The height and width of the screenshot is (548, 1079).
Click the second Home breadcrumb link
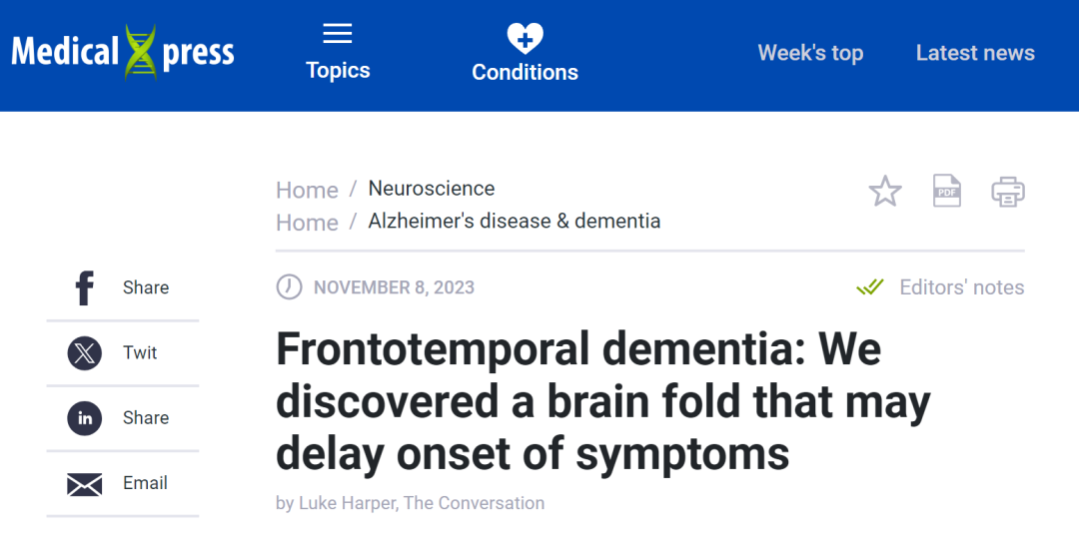point(307,223)
